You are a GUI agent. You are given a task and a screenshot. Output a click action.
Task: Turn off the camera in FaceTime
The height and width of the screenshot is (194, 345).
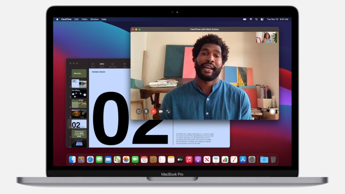[x=161, y=111]
